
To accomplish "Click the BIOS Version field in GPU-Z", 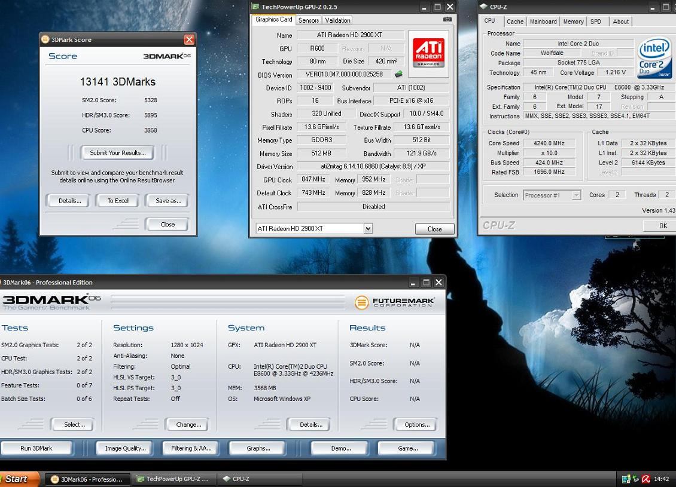I will click(x=344, y=75).
